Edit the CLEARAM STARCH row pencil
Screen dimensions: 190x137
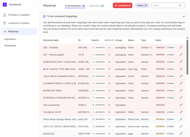pyautogui.click(x=181, y=83)
